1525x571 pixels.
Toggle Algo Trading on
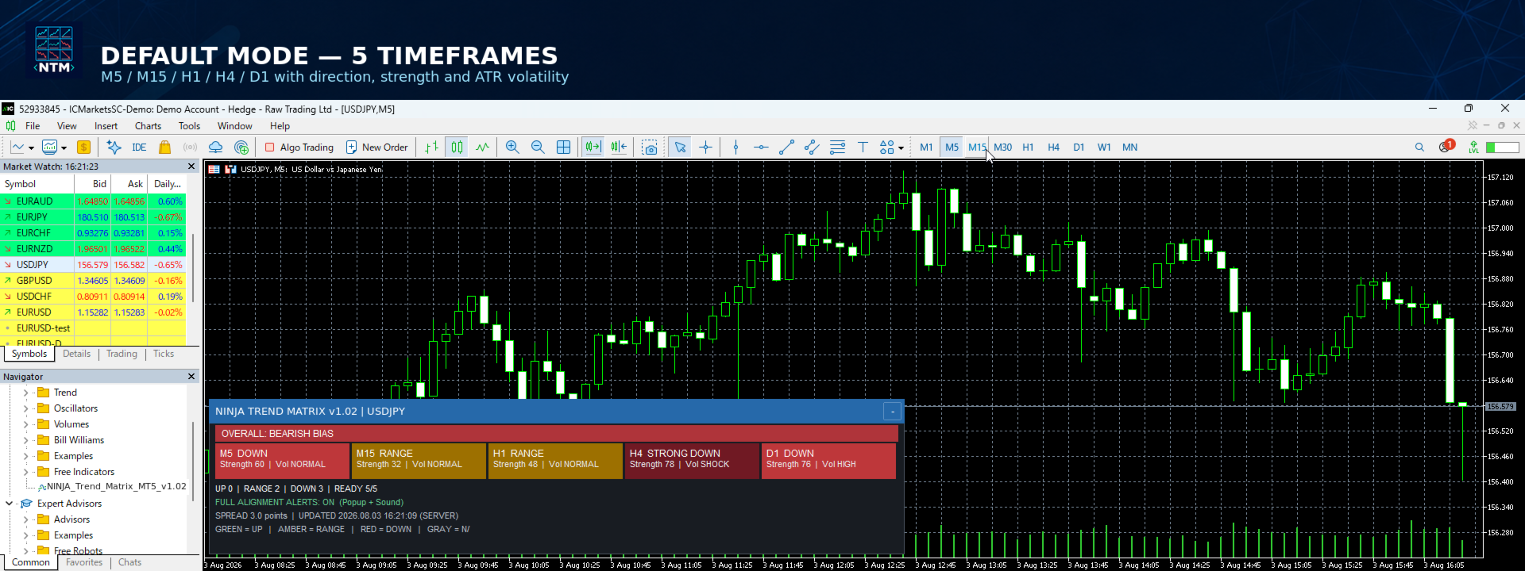click(x=299, y=147)
